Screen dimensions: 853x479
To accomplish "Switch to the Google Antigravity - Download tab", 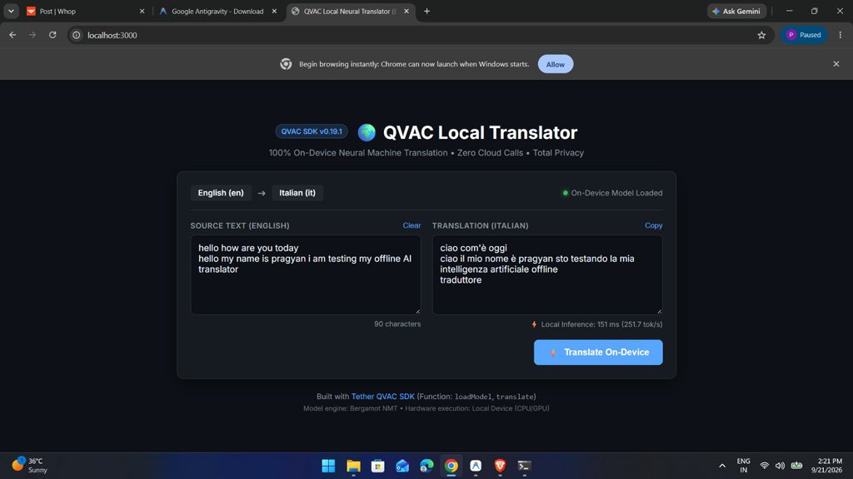I will [x=217, y=11].
